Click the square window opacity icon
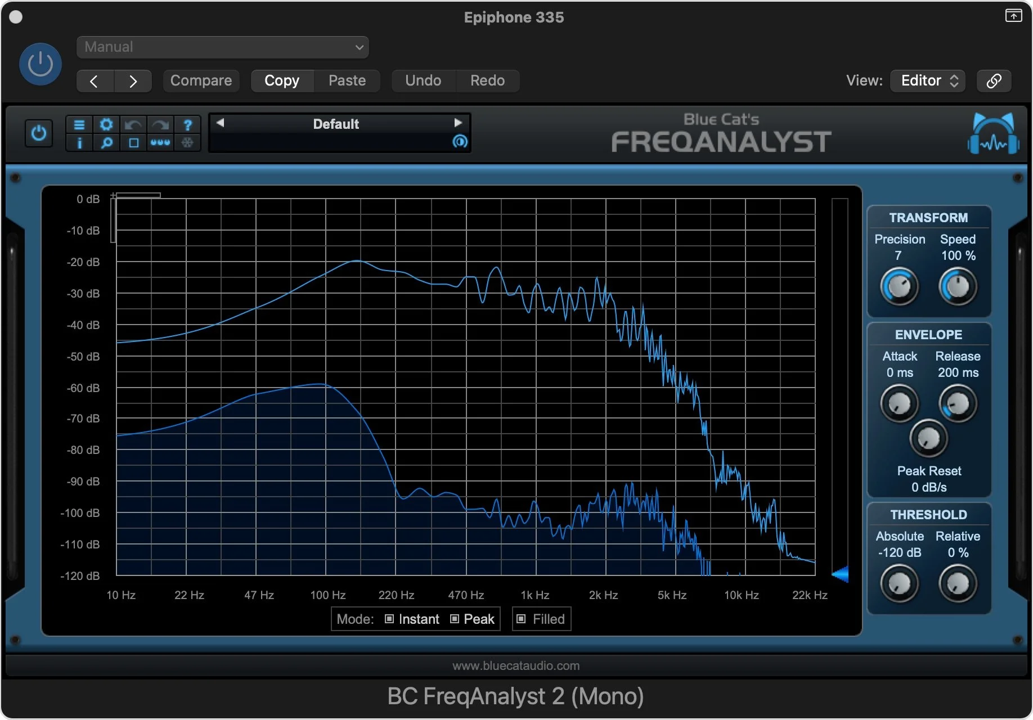The image size is (1033, 720). tap(133, 143)
